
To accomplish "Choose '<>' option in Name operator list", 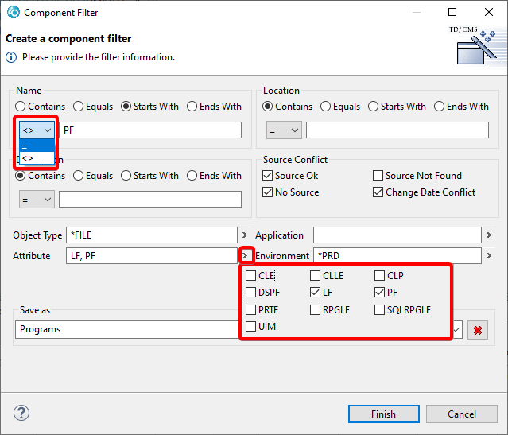I will coord(37,158).
